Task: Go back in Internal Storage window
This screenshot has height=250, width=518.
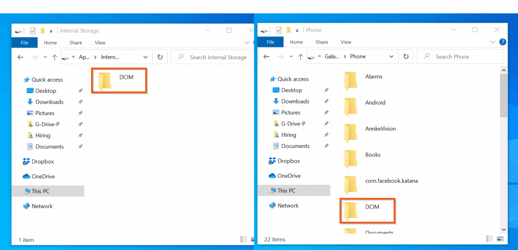Action: tap(20, 57)
